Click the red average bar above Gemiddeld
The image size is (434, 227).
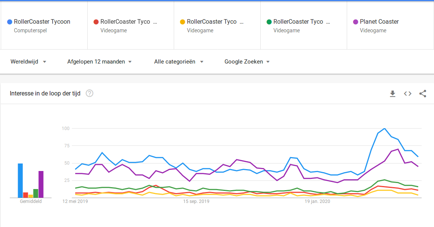26,195
